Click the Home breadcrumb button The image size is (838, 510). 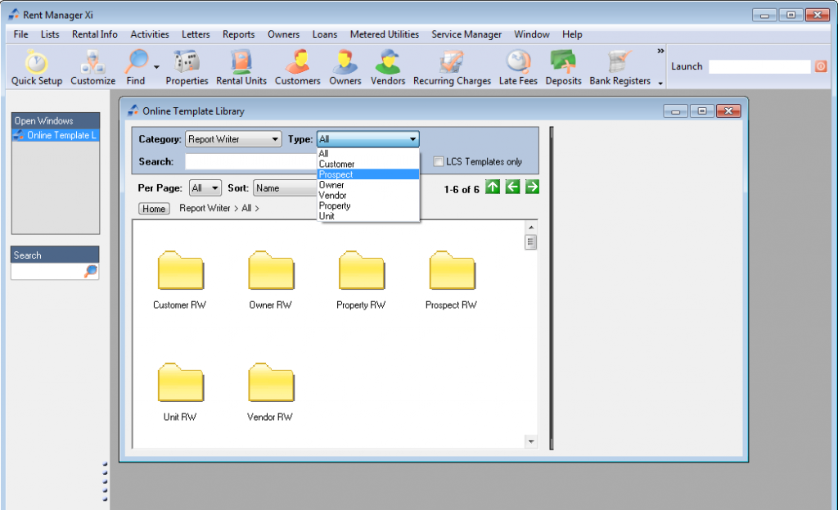[154, 209]
